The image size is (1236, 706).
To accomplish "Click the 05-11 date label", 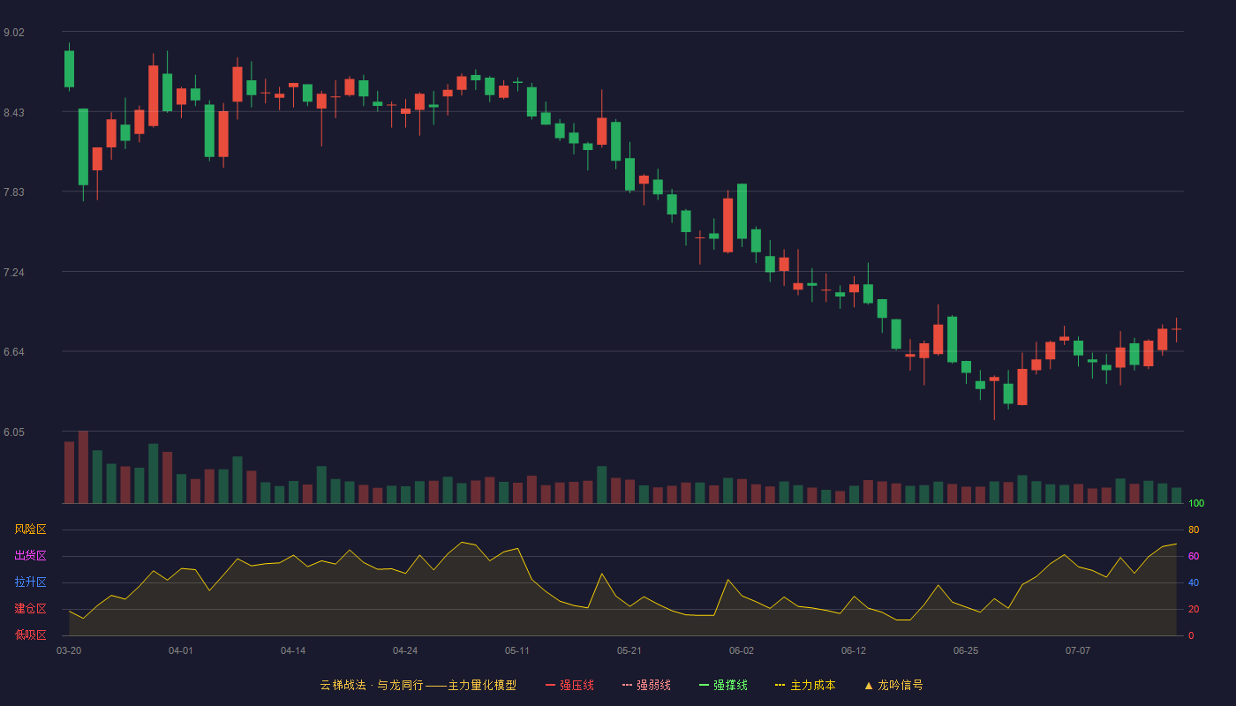I will pyautogui.click(x=517, y=650).
